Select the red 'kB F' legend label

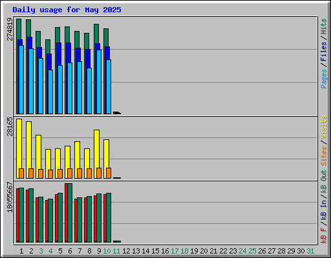click(x=323, y=235)
